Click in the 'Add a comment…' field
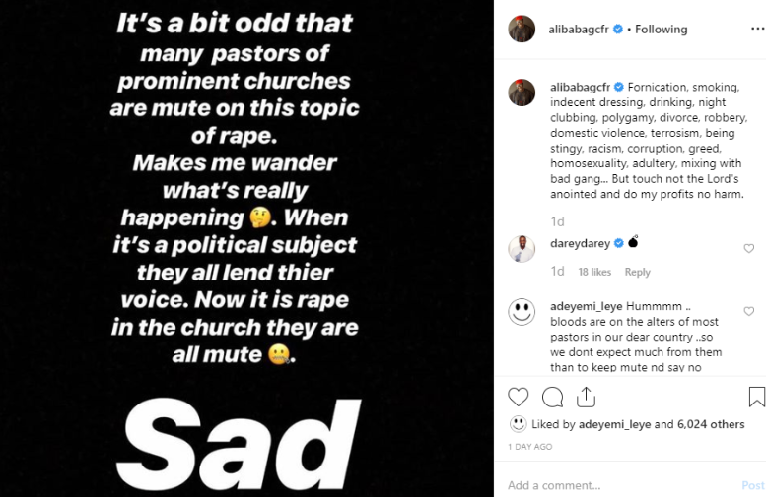 tap(611, 485)
